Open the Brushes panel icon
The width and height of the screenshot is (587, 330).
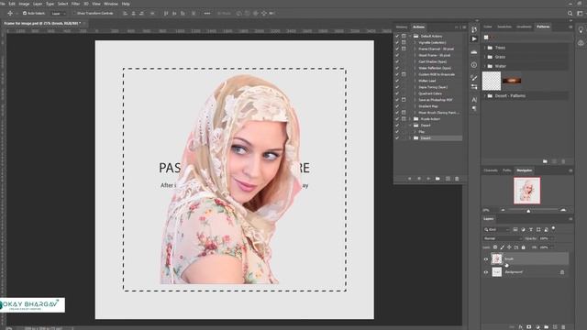point(474,78)
